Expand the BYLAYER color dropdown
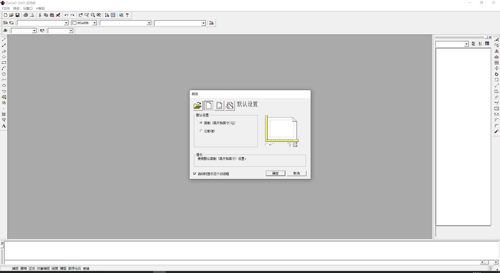Image resolution: width=500 pixels, height=273 pixels. pyautogui.click(x=95, y=23)
